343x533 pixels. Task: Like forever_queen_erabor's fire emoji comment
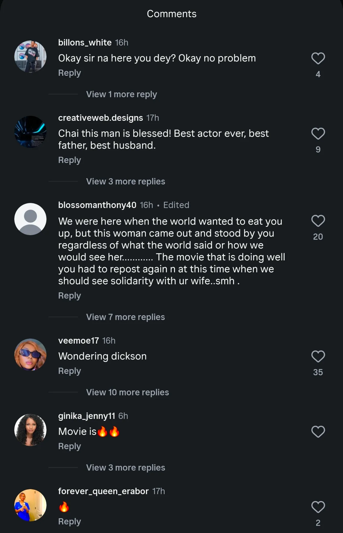pos(318,507)
